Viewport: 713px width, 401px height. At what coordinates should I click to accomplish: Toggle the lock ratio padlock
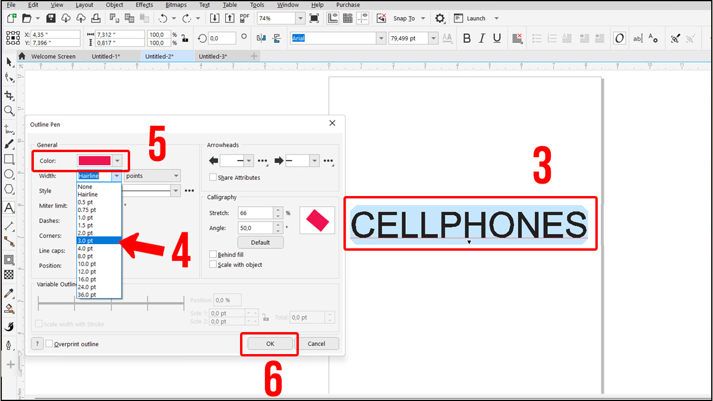184,38
